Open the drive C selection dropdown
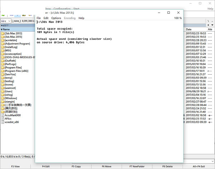 [x=6, y=21]
